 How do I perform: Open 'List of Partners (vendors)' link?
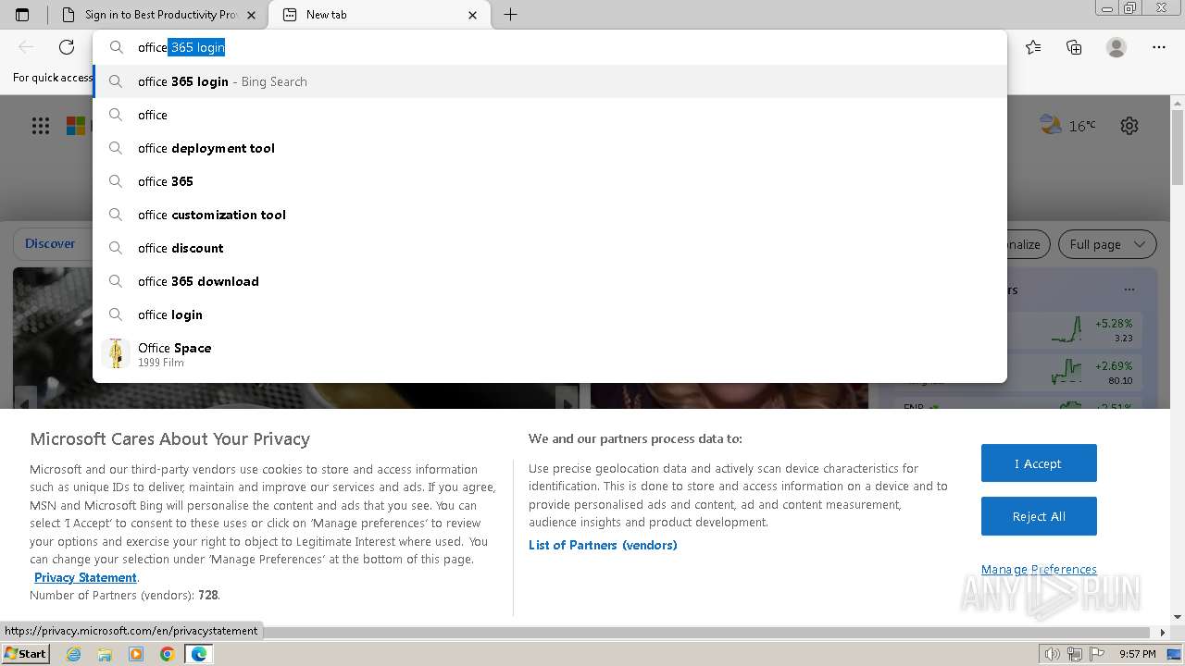coord(603,545)
